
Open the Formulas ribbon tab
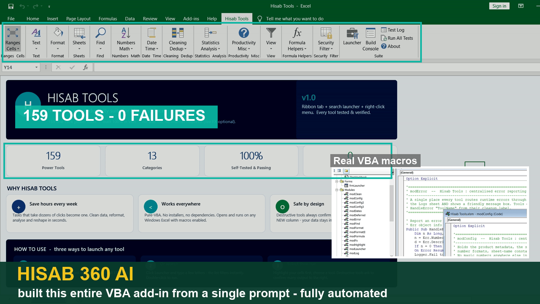click(108, 19)
